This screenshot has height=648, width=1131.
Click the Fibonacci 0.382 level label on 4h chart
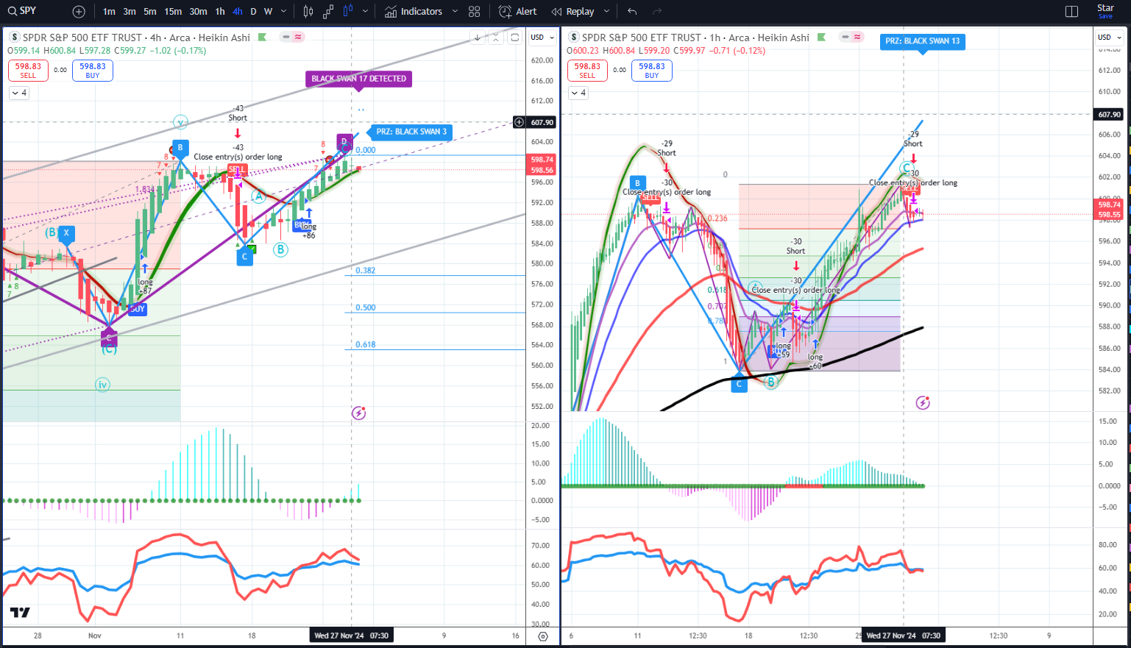365,271
